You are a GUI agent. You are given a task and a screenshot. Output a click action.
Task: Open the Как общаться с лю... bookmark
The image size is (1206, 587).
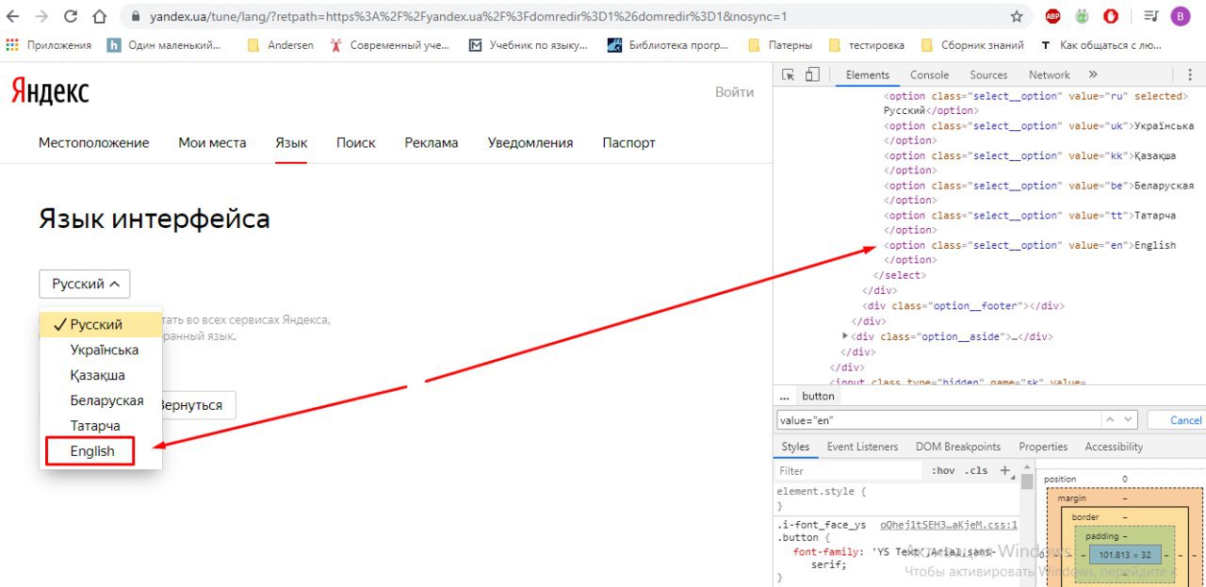[x=1101, y=44]
